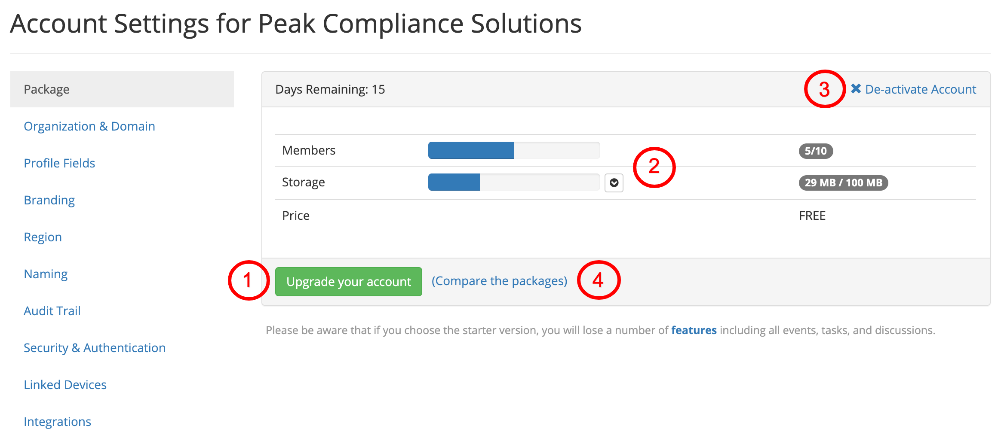Open the Naming settings page
The image size is (1001, 438).
click(x=46, y=274)
